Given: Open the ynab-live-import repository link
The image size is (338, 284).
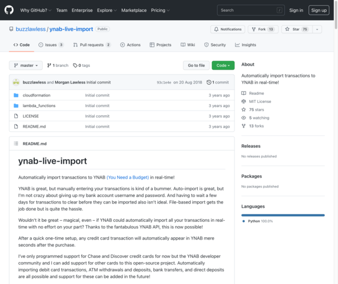Looking at the screenshot, I should click(x=71, y=29).
